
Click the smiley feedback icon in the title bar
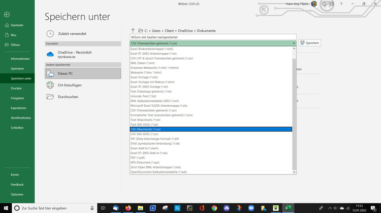point(324,4)
